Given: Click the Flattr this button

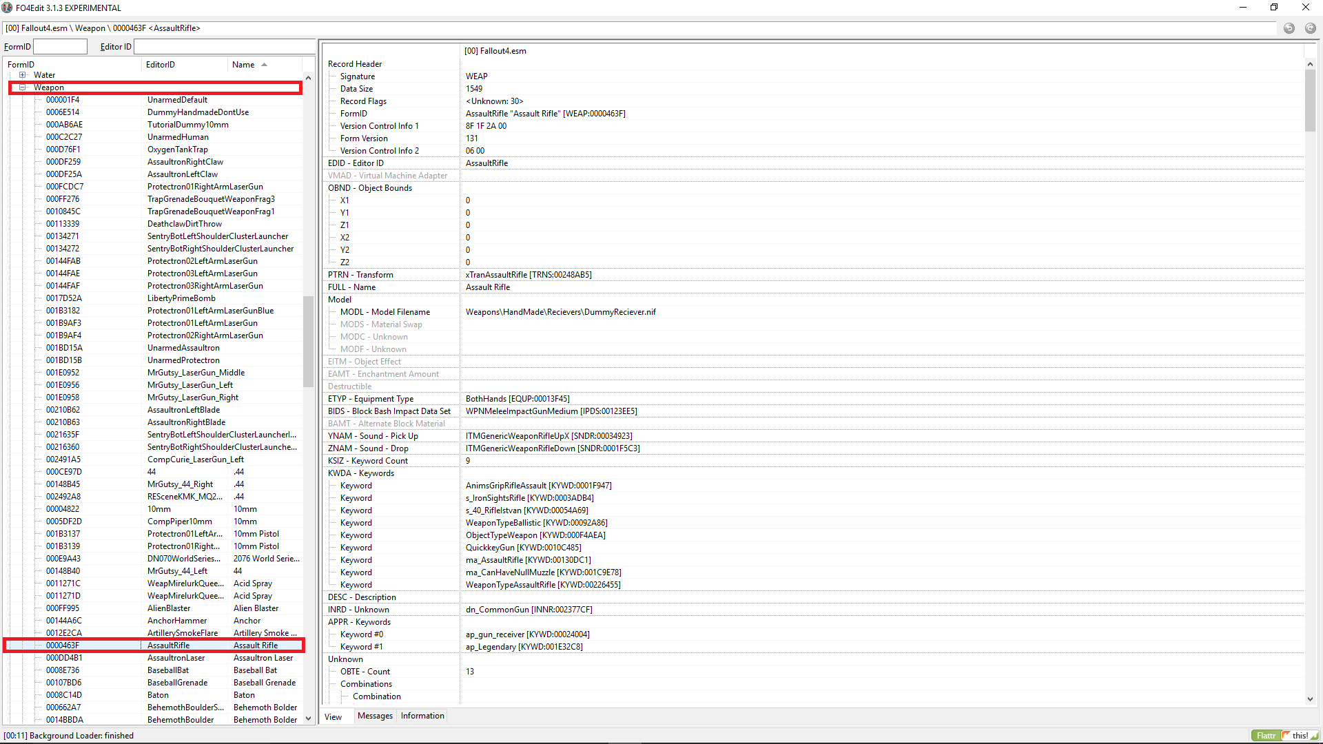Looking at the screenshot, I should pos(1284,735).
